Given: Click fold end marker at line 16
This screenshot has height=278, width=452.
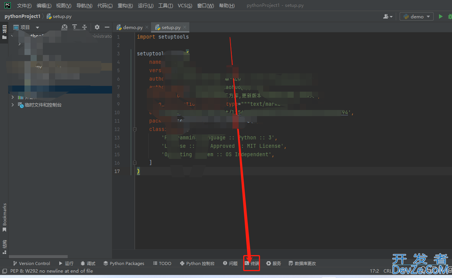Looking at the screenshot, I should [x=135, y=163].
